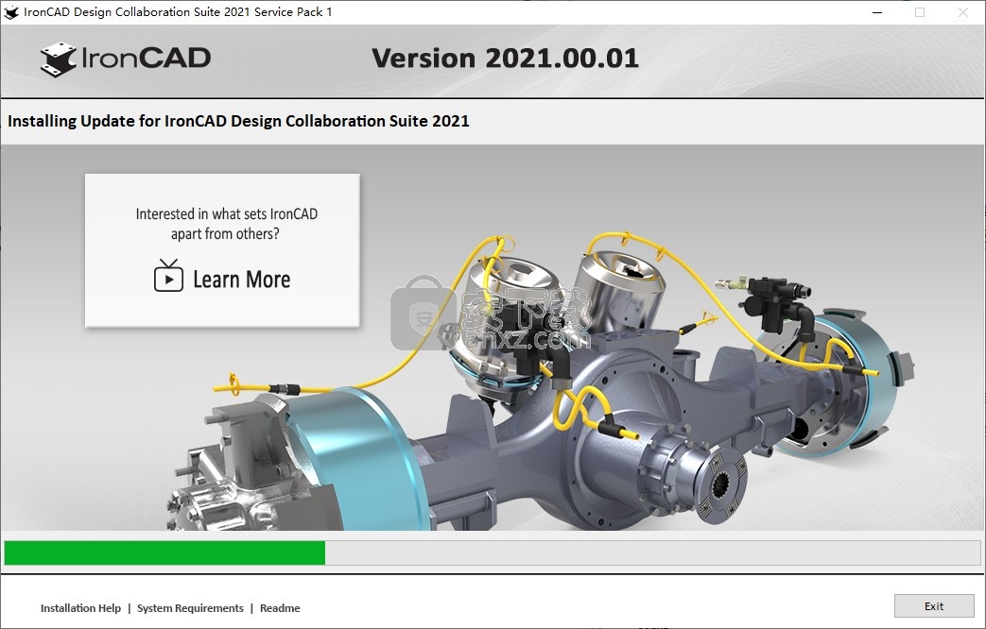Open the Learn More promotional card
The height and width of the screenshot is (629, 986).
click(222, 250)
